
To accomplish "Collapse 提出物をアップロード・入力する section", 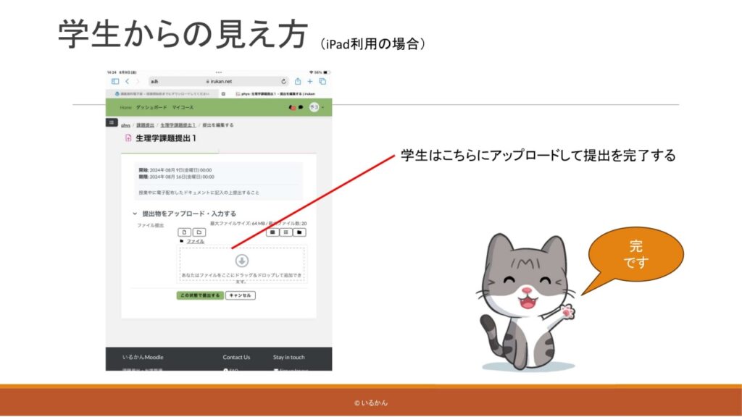I will (135, 214).
